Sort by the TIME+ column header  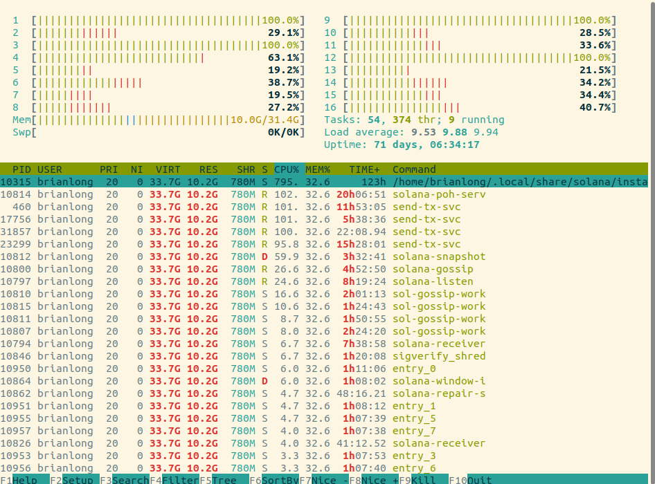364,169
